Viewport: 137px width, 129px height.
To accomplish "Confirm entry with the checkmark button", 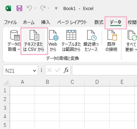I will pos(58,70).
